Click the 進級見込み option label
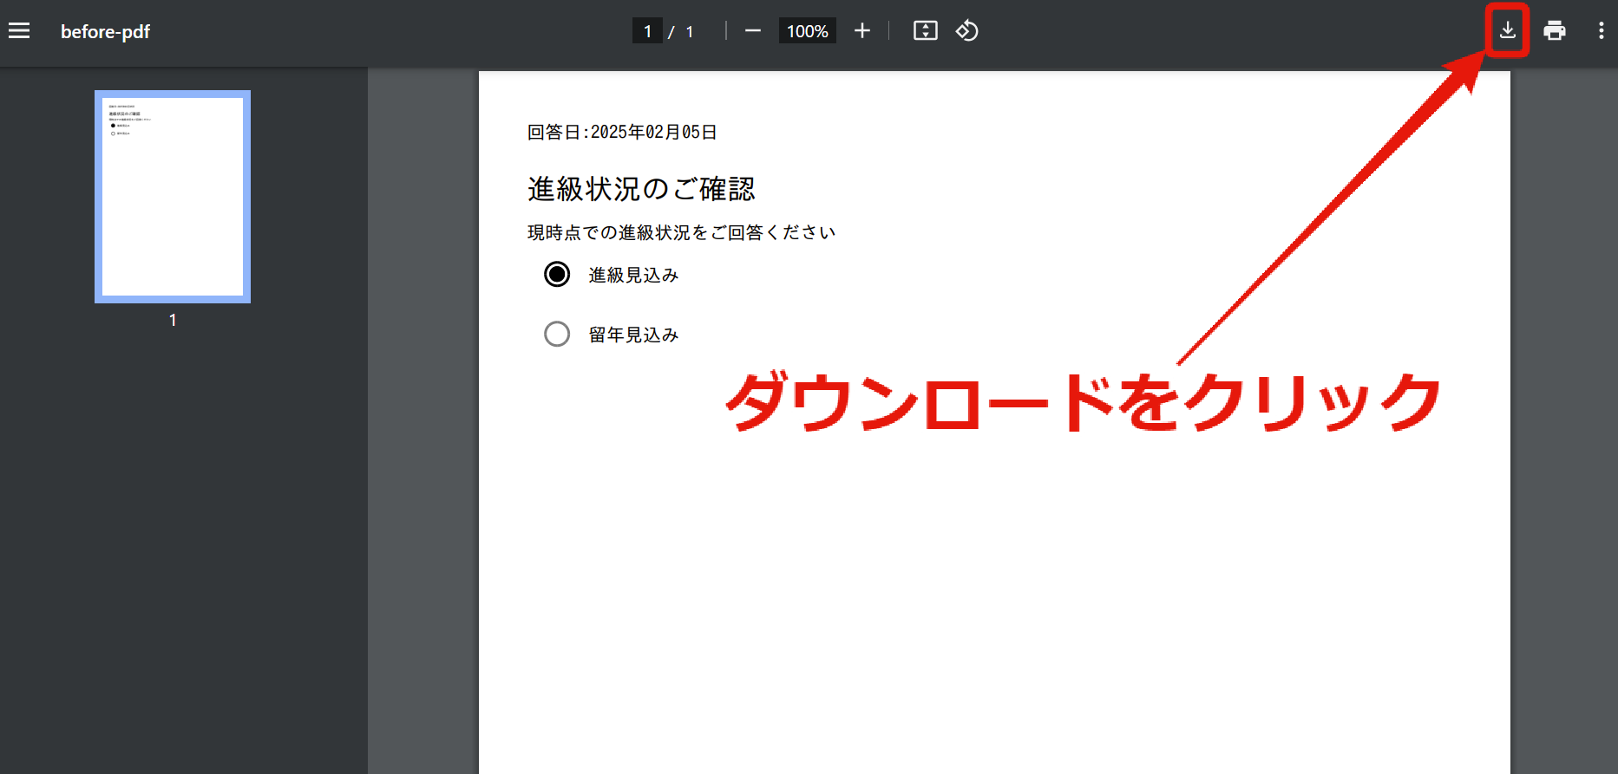This screenshot has width=1618, height=774. (633, 275)
